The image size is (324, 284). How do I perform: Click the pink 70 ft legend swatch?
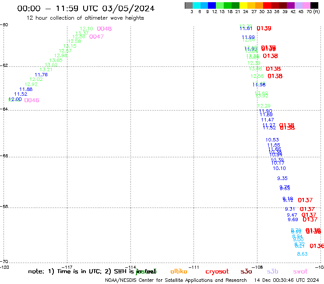coord(306,5)
